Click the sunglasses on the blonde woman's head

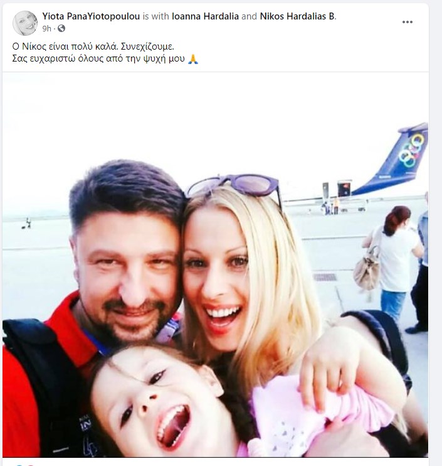coord(234,186)
